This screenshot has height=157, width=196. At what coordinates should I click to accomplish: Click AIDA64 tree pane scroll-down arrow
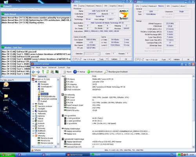(x=58, y=144)
